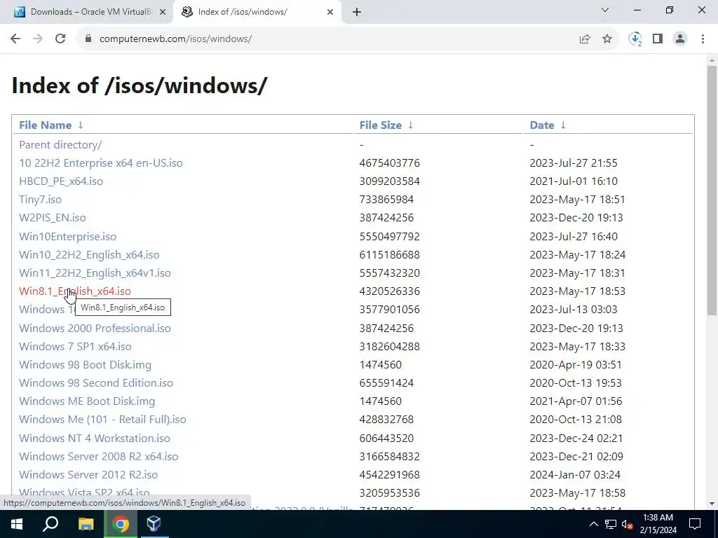Sort by File Size header
This screenshot has height=538, width=718.
(381, 125)
